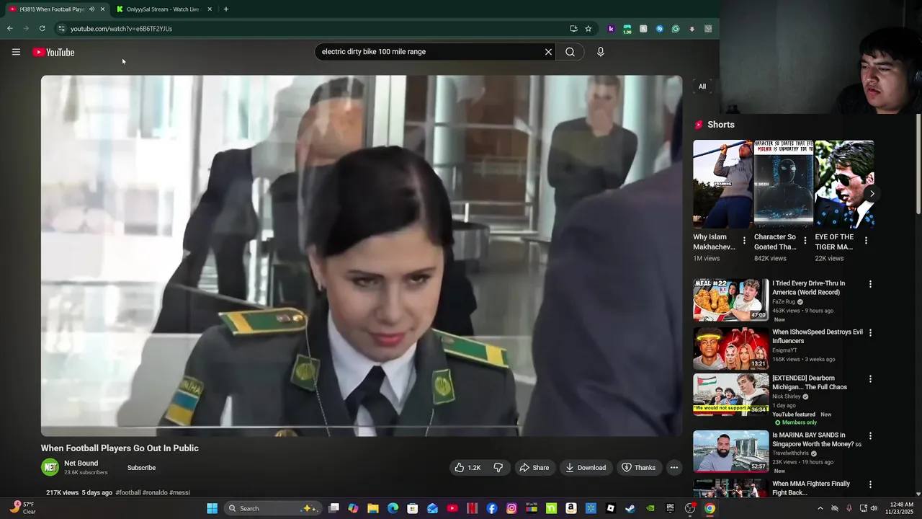Mute the YouTube tab audio icon
922x519 pixels.
pyautogui.click(x=91, y=9)
